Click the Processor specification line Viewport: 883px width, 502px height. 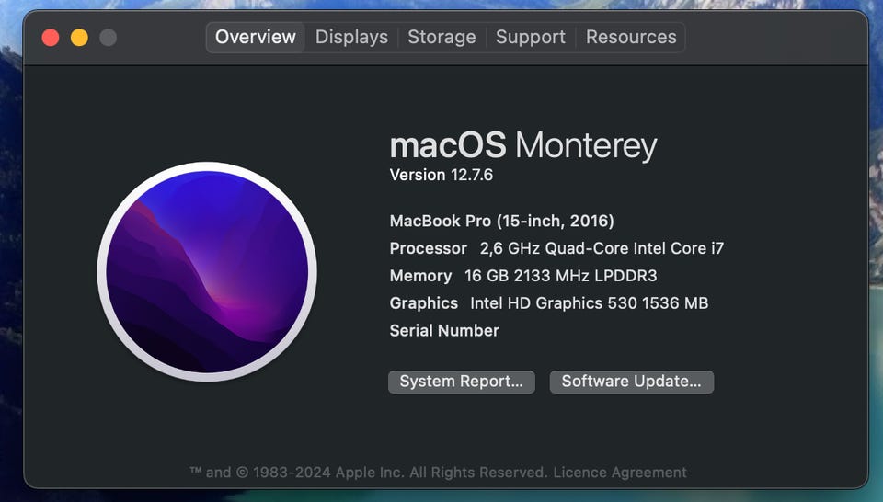pyautogui.click(x=556, y=248)
